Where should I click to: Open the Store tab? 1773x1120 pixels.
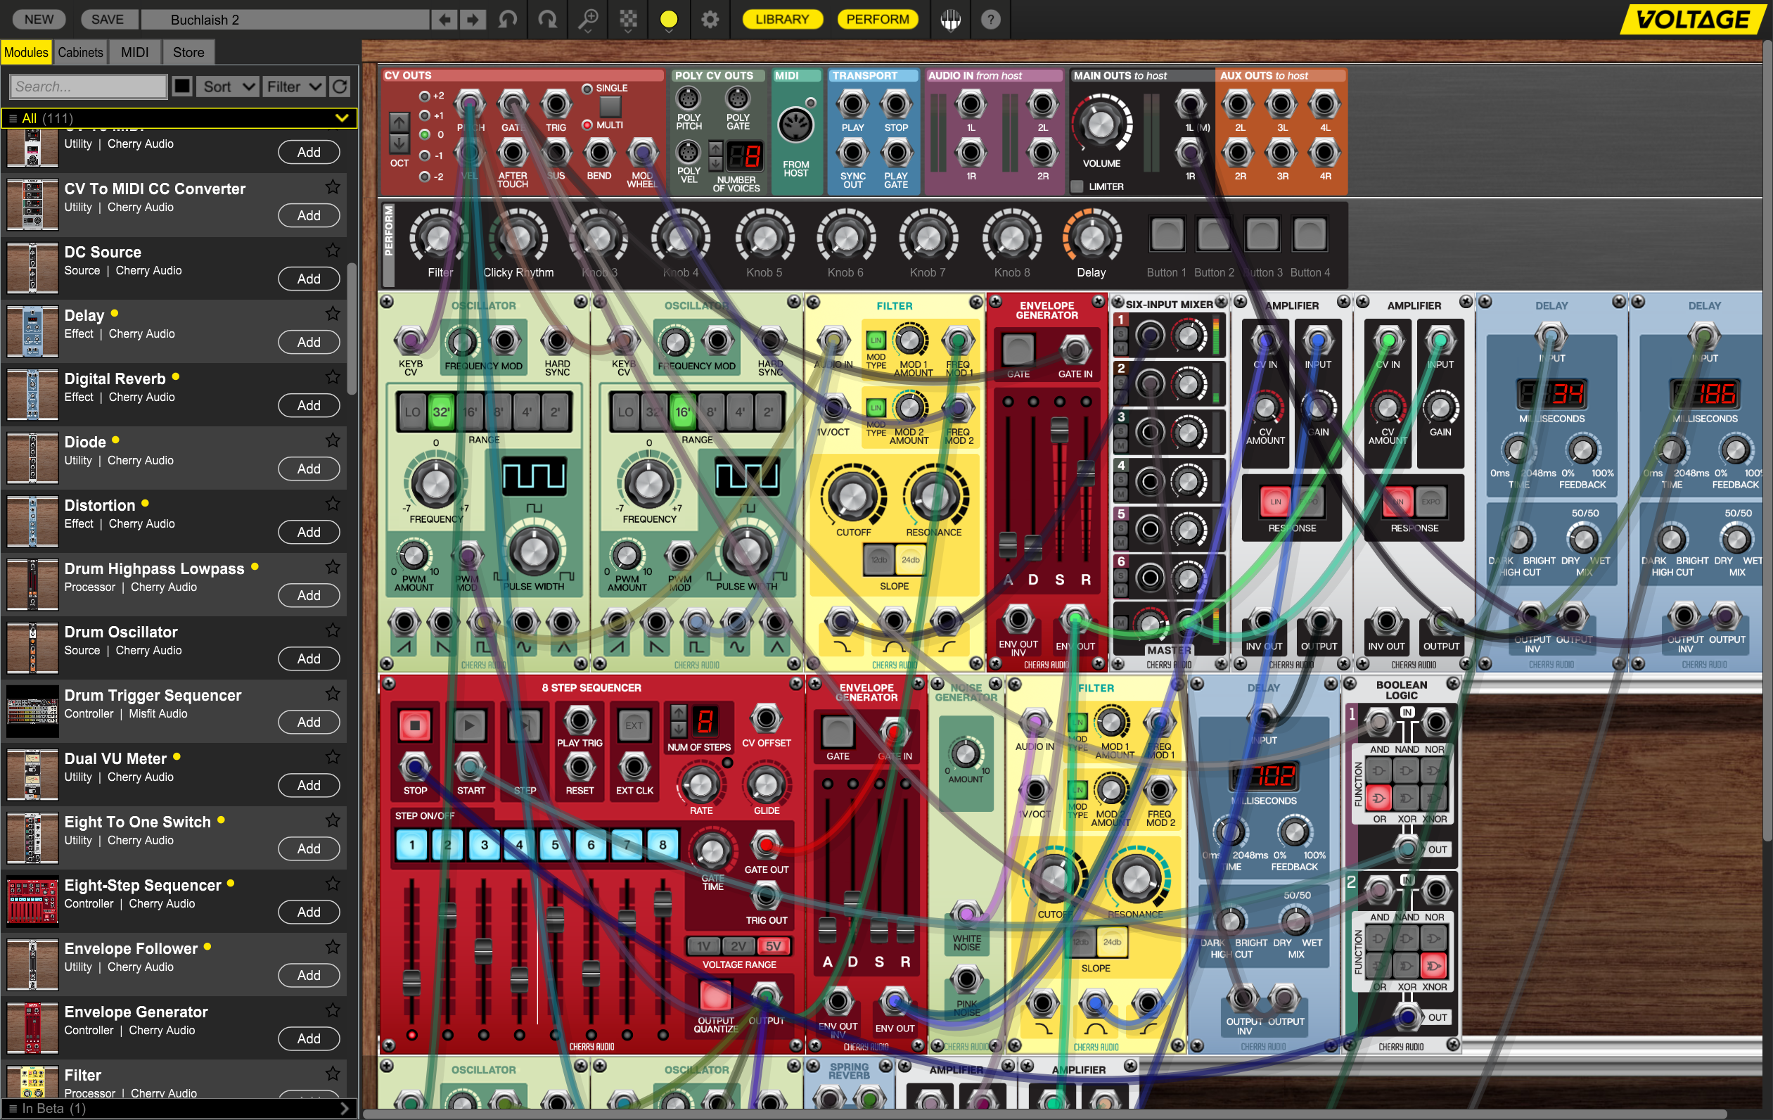tap(188, 51)
